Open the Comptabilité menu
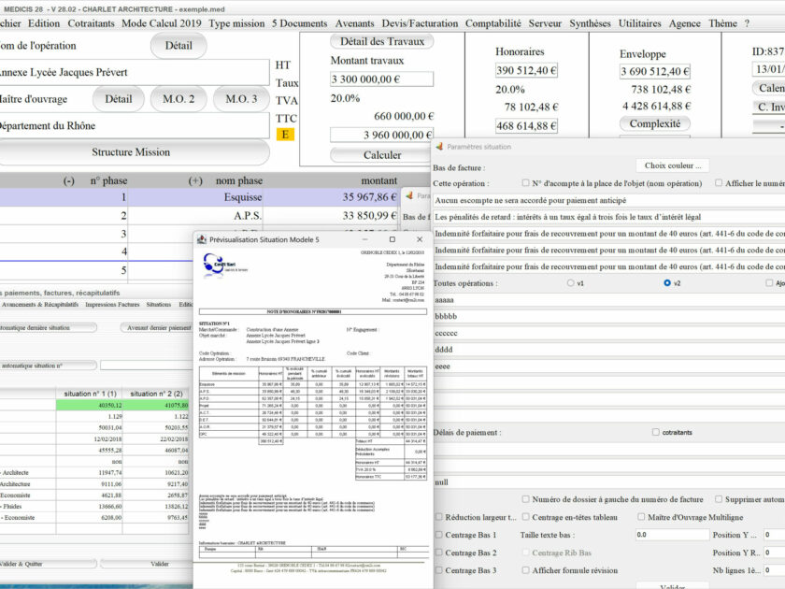The height and width of the screenshot is (589, 785). click(x=493, y=23)
